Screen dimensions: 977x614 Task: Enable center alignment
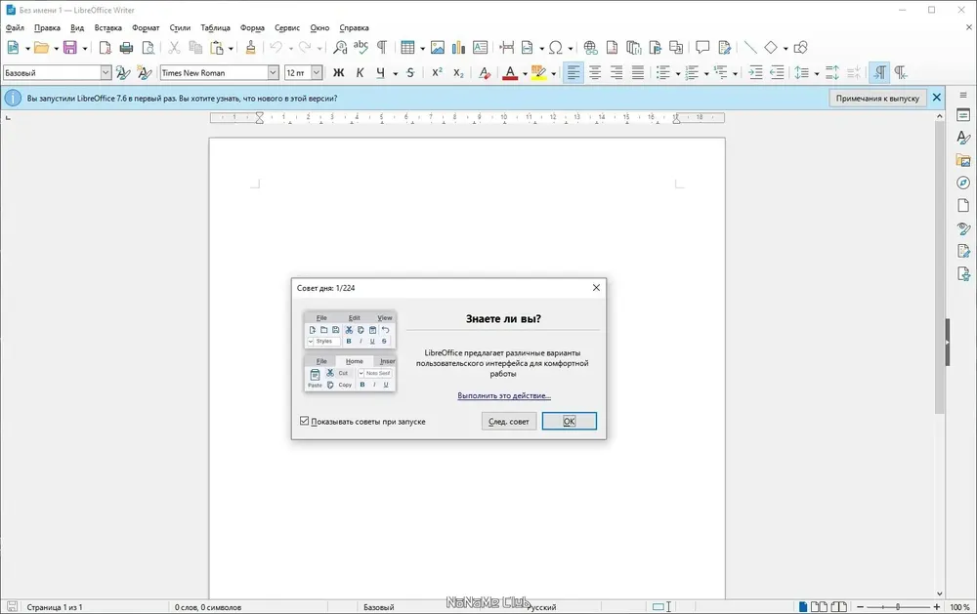pos(595,73)
